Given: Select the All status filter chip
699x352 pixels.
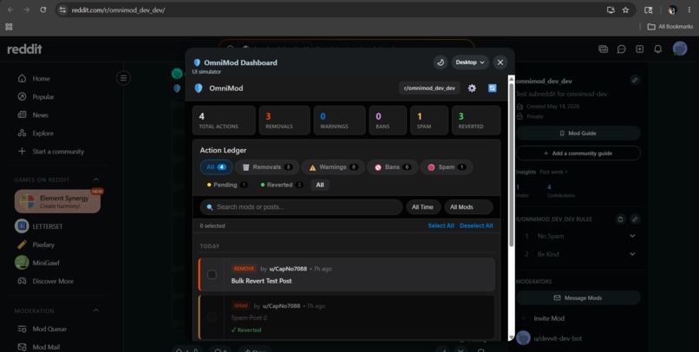Looking at the screenshot, I should (x=320, y=185).
